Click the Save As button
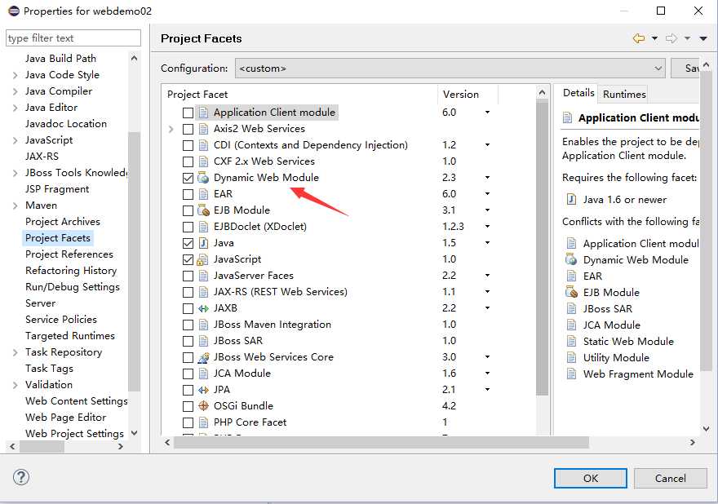The height and width of the screenshot is (504, 718). click(685, 69)
